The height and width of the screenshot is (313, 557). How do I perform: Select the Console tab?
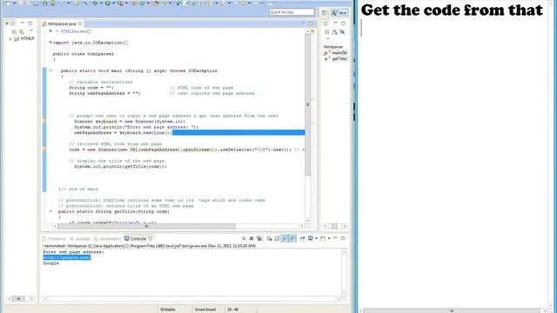coord(136,239)
